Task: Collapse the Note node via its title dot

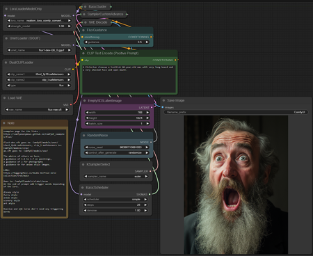Action: pos(4,123)
